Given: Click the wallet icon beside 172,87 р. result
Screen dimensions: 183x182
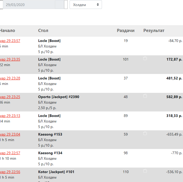Looking at the screenshot, I should click(145, 59).
